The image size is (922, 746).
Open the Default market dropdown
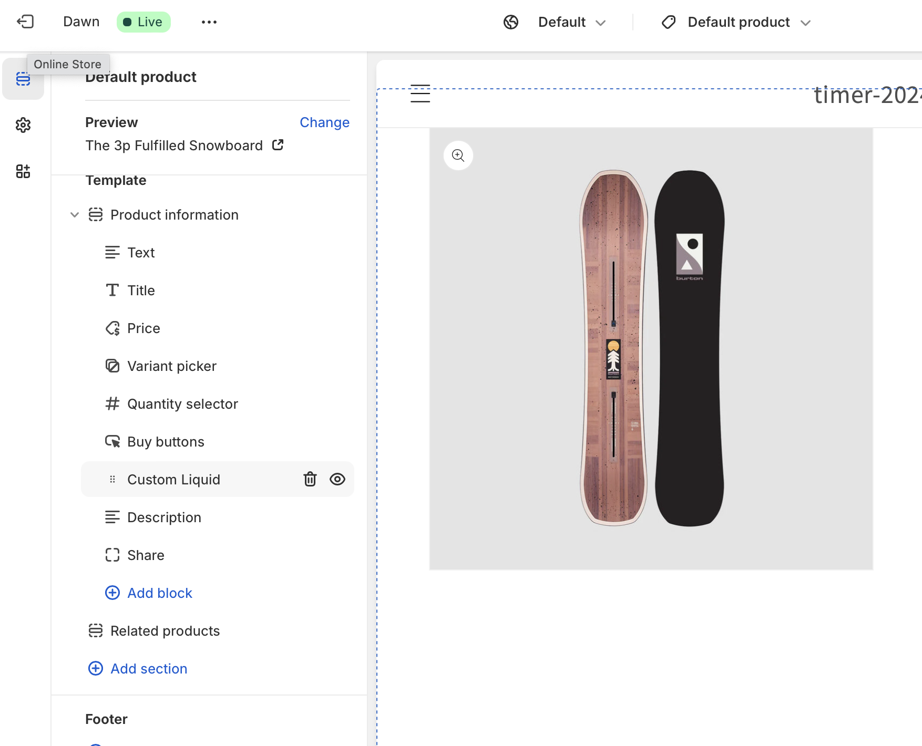(572, 22)
